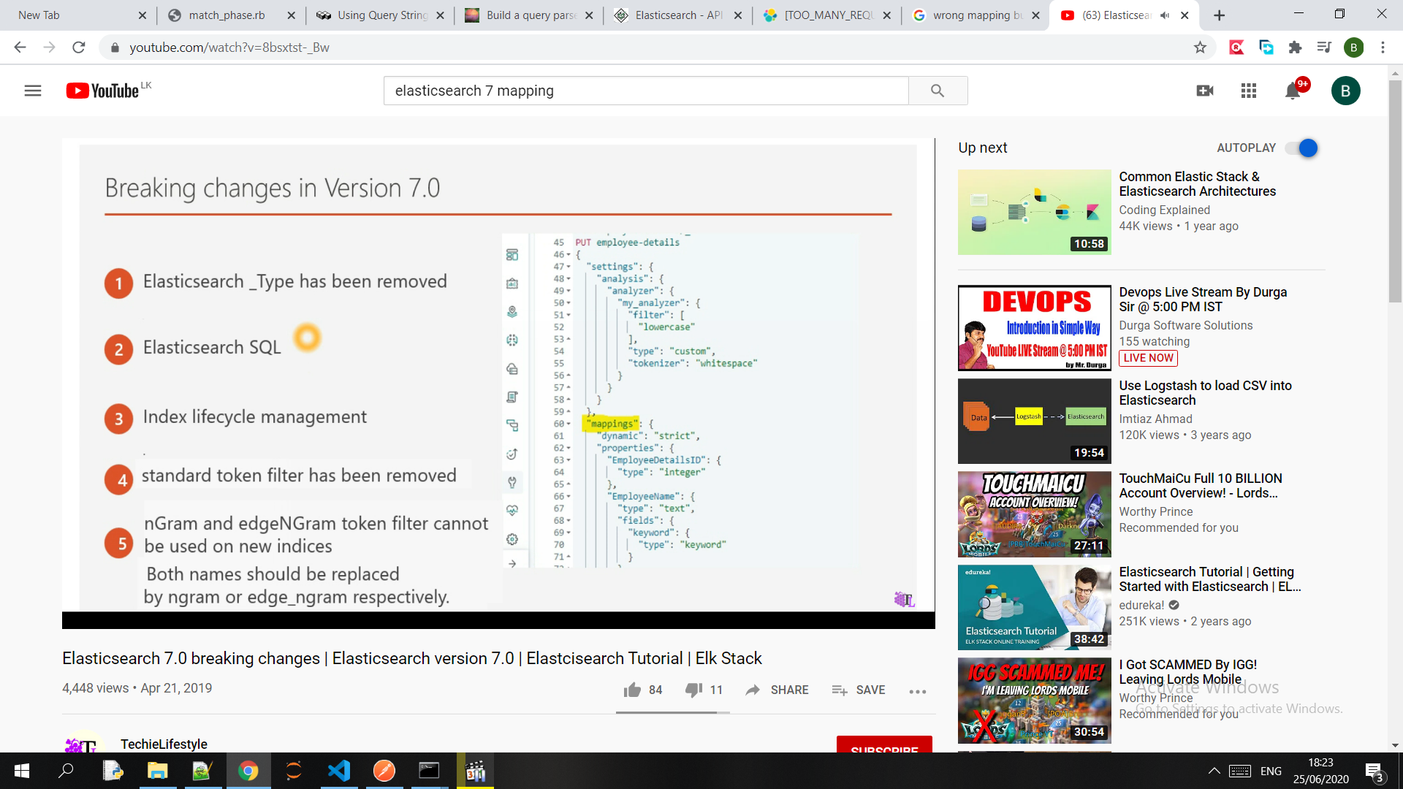The width and height of the screenshot is (1403, 789).
Task: Go to the YouTube home logo
Action: click(102, 91)
